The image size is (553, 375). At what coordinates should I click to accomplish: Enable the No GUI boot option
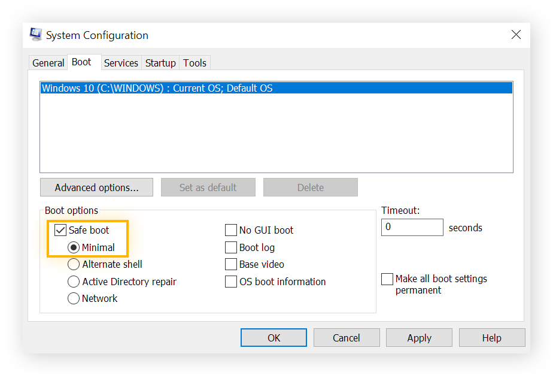(x=231, y=229)
